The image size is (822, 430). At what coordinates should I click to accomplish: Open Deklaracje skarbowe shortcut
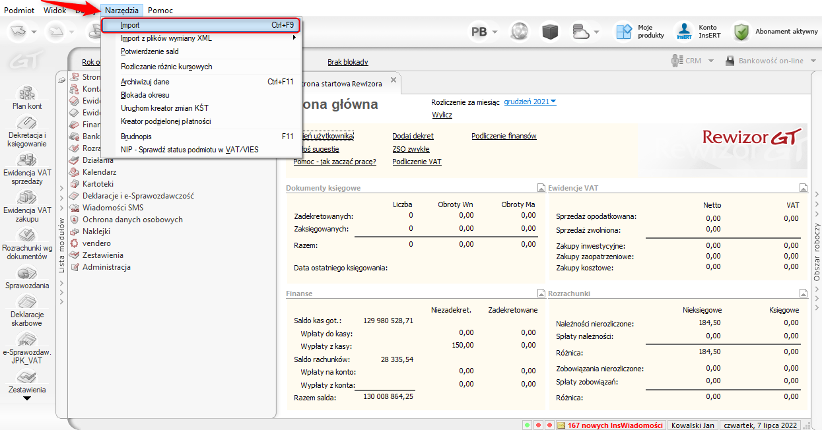point(27,311)
